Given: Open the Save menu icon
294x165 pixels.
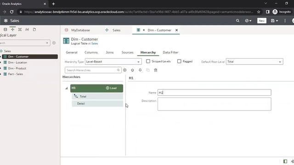Looking at the screenshot, I should (x=274, y=21).
